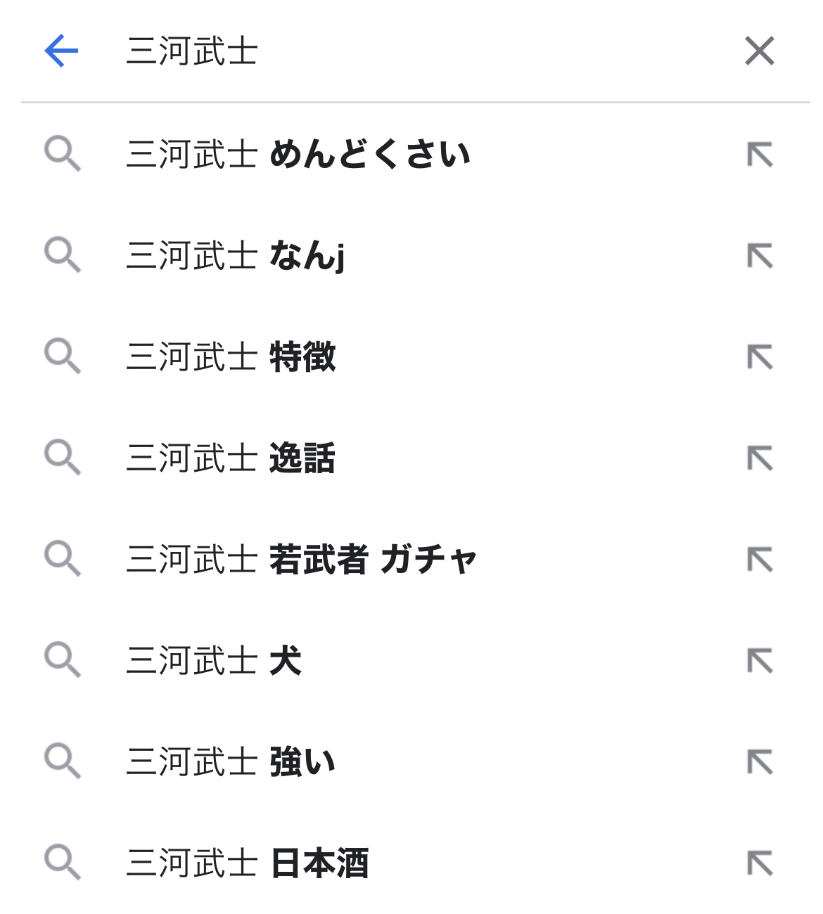Viewport: 823px width, 914px height.
Task: Click the fill arrow for 特徴
Action: point(760,356)
